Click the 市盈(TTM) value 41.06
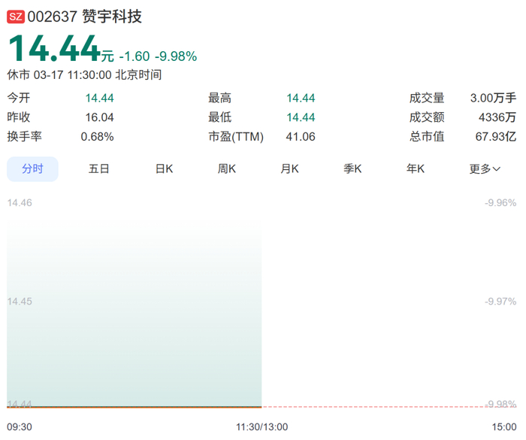The height and width of the screenshot is (440, 526). (x=301, y=137)
